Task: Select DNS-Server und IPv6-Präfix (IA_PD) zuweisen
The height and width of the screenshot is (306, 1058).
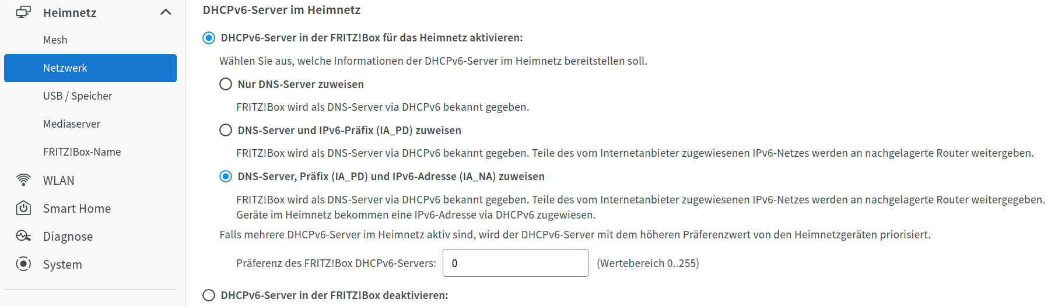Action: point(226,130)
